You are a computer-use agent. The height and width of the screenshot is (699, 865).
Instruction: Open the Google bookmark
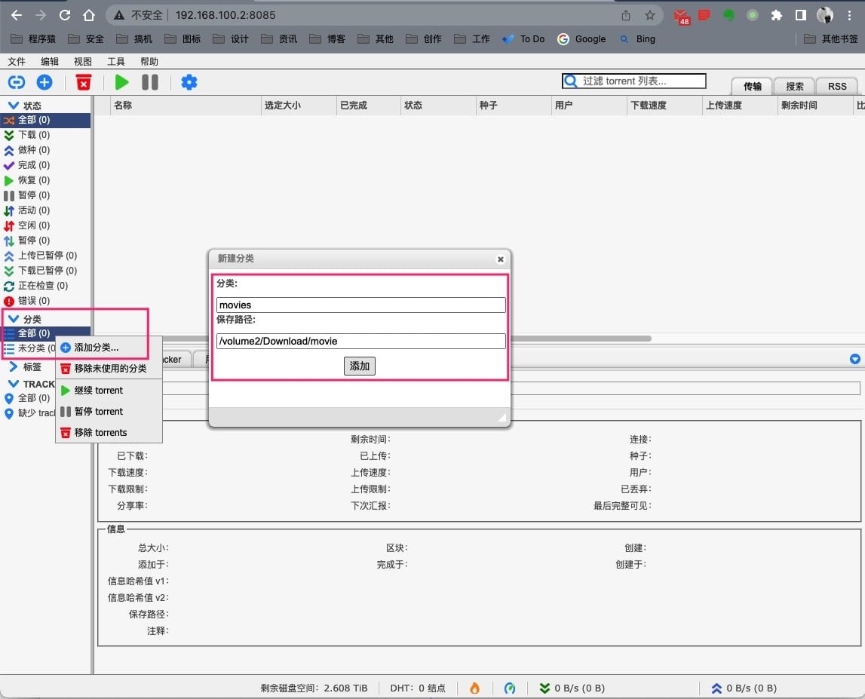pyautogui.click(x=581, y=39)
